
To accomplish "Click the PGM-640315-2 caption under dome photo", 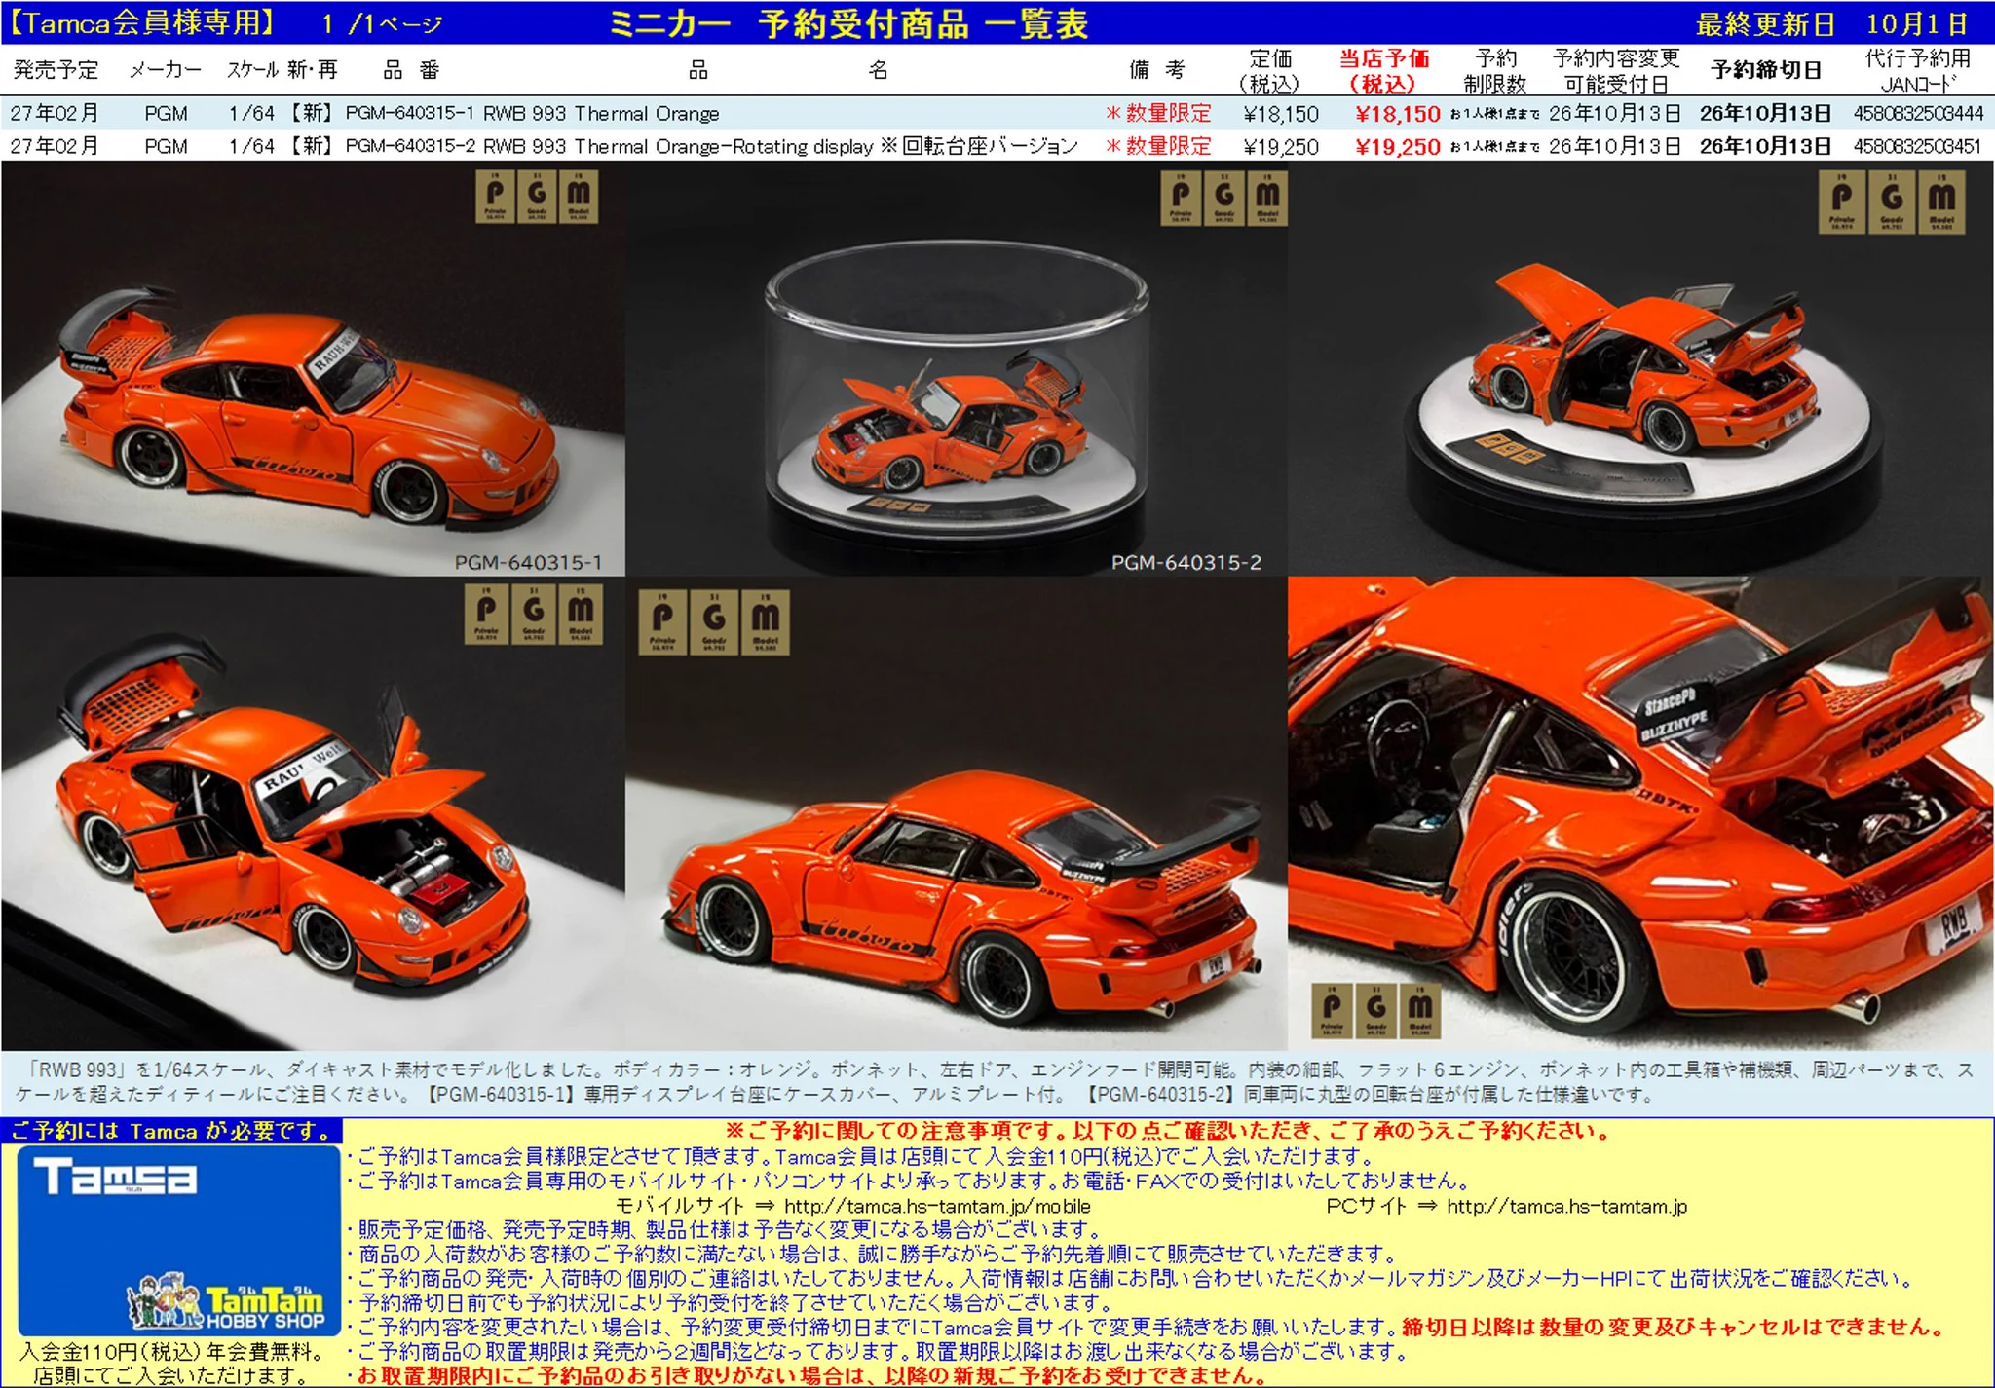I will [x=1186, y=562].
